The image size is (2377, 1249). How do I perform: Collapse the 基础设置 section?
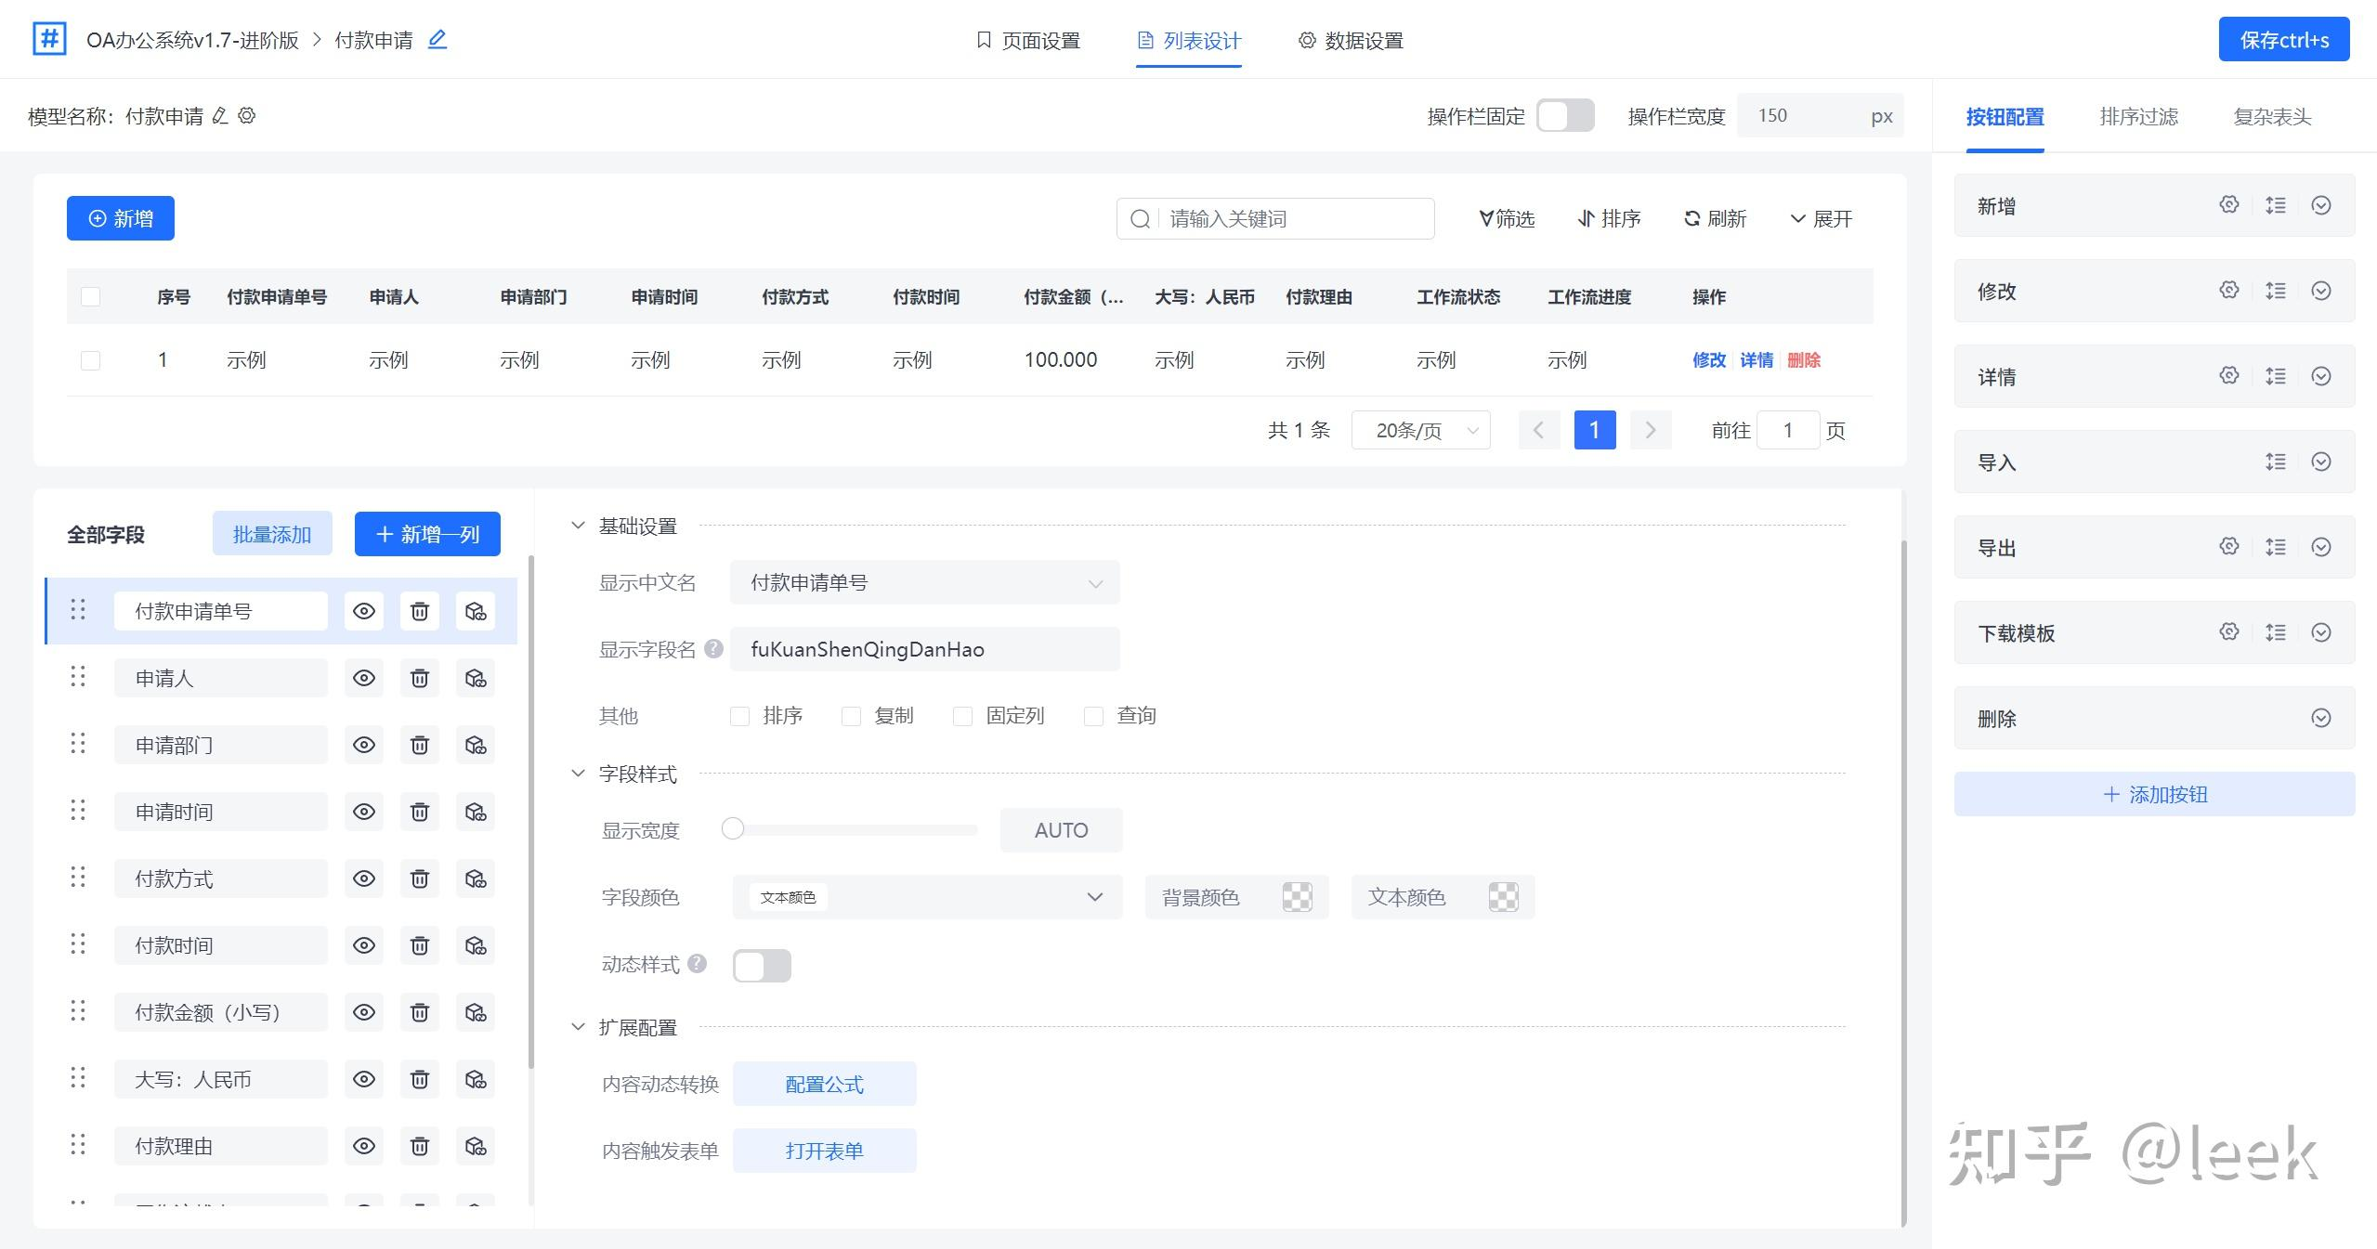578,526
